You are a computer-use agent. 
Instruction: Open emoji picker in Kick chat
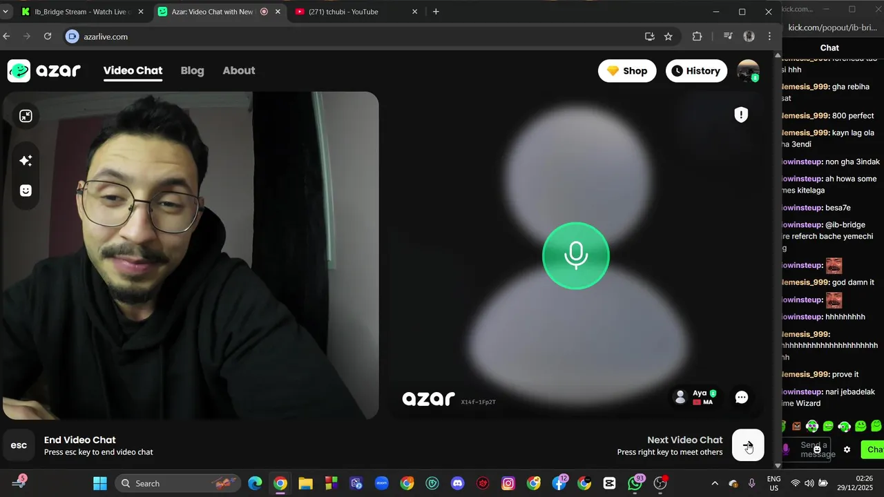click(817, 449)
